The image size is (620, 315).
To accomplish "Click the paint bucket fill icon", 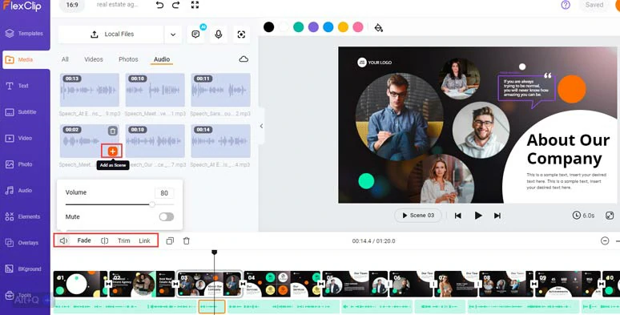I will (378, 27).
